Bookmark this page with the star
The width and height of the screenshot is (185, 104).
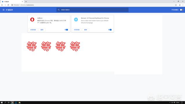(x=176, y=5)
